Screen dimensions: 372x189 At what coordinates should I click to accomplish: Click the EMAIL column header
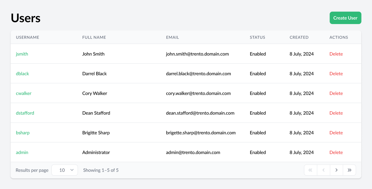click(x=173, y=37)
